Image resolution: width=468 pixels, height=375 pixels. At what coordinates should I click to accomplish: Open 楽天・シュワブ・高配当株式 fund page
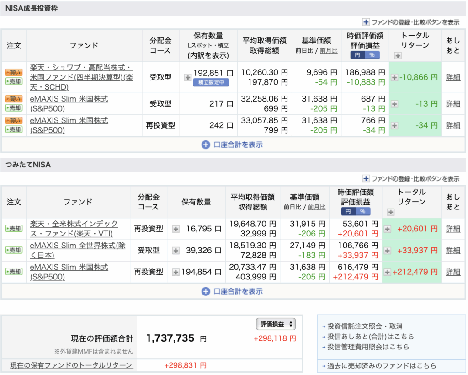(81, 77)
